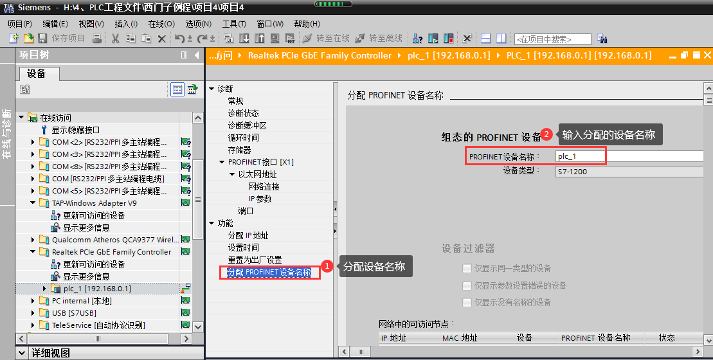Click the Compile icon in toolbar
The width and height of the screenshot is (713, 360).
[229, 39]
